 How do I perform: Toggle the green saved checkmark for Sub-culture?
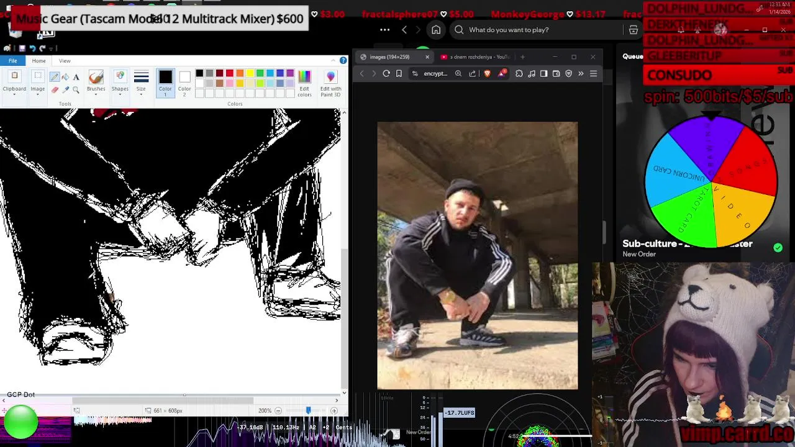pos(778,248)
